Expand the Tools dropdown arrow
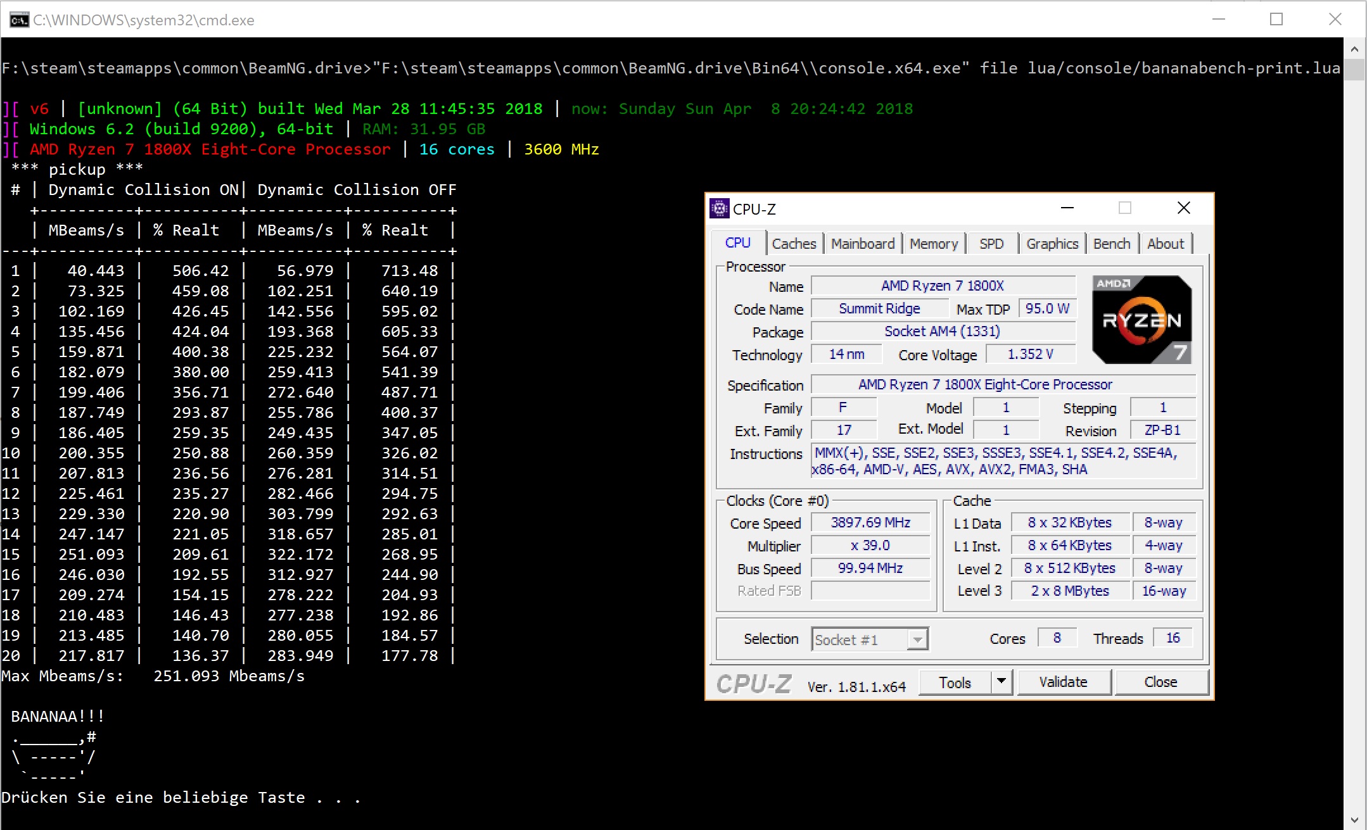 tap(1001, 682)
